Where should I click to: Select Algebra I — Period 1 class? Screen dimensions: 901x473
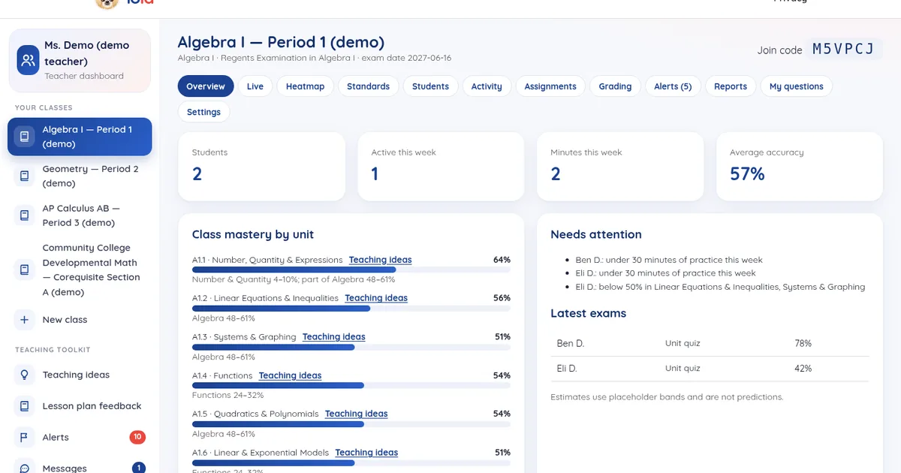click(x=80, y=137)
